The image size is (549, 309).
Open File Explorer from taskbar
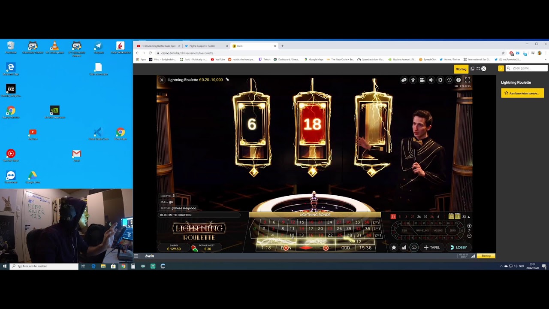103,266
